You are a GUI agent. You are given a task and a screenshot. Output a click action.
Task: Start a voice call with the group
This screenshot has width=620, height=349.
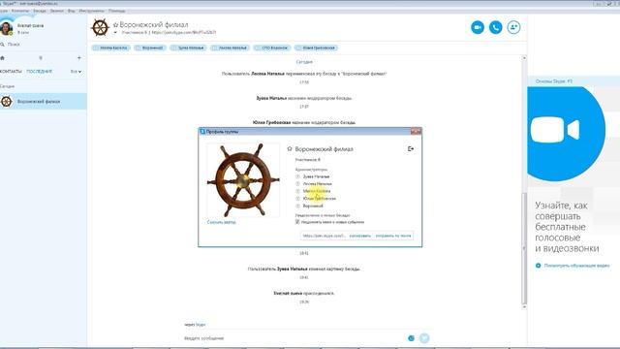tap(495, 27)
